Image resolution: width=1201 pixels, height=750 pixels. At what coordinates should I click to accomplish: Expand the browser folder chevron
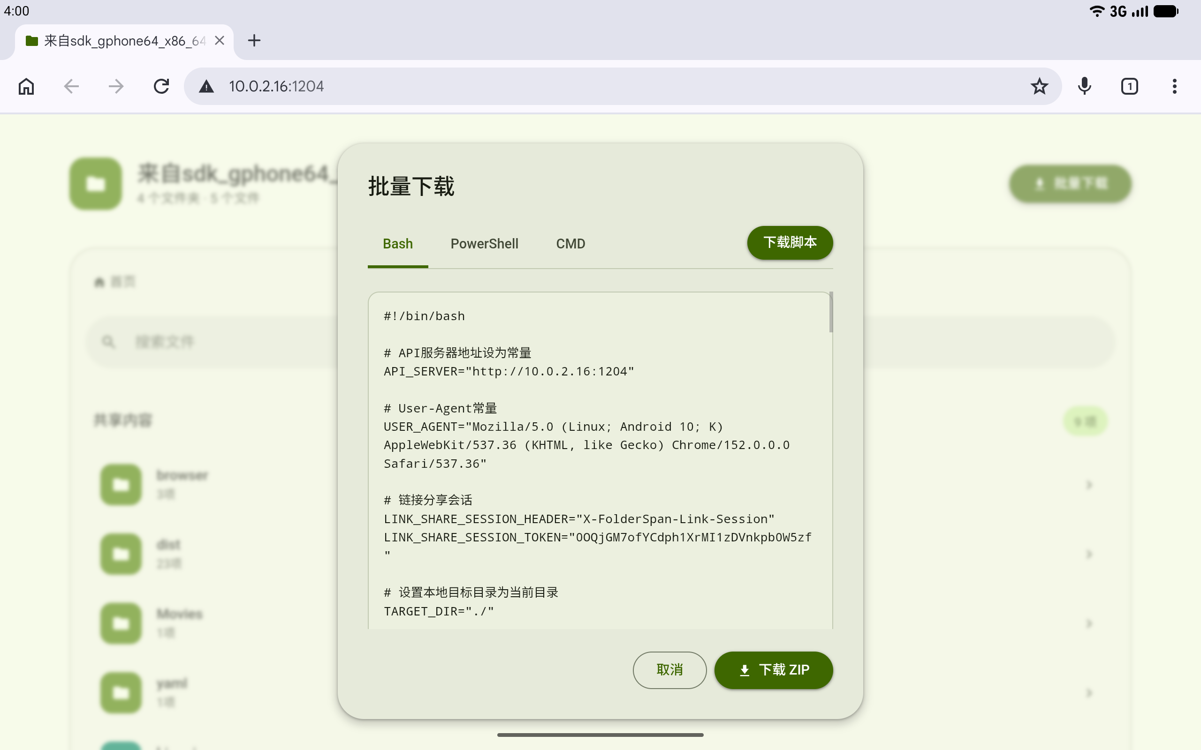point(1089,485)
